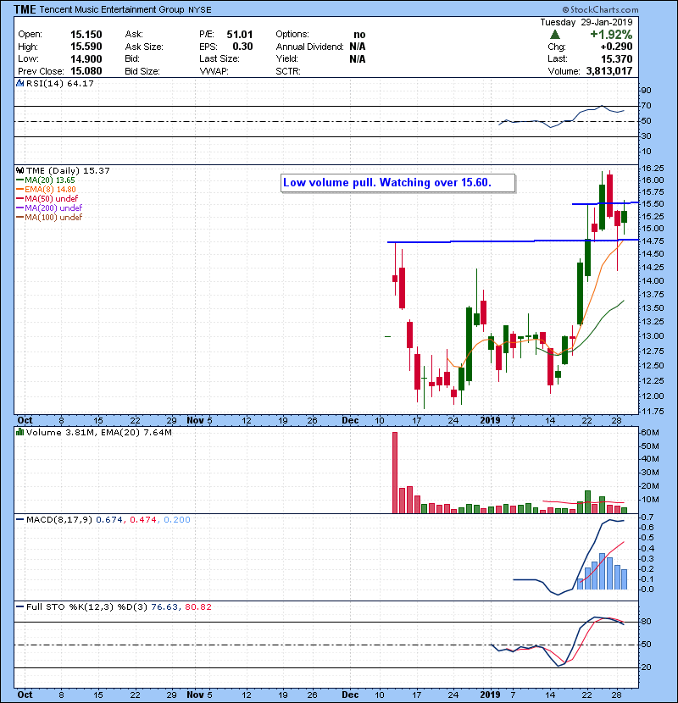Click the RSI(14) indicator icon
Viewport: 678px width, 703px height.
[20, 83]
